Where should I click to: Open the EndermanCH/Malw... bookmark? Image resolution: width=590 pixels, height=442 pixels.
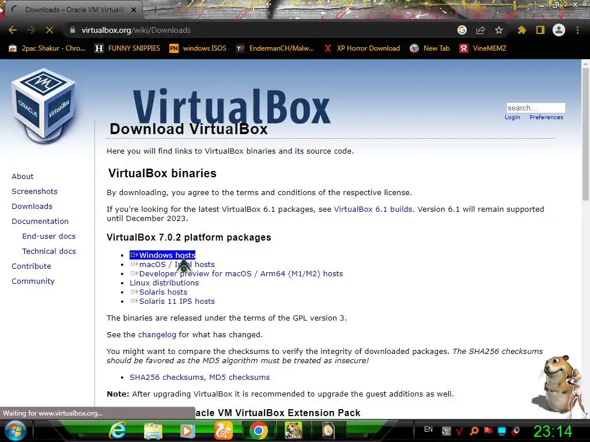[275, 48]
